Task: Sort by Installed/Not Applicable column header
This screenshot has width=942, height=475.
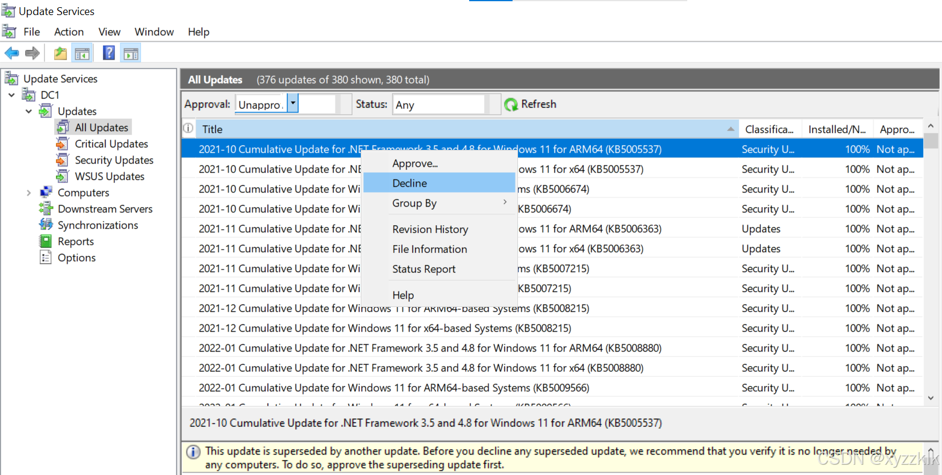Action: 838,129
